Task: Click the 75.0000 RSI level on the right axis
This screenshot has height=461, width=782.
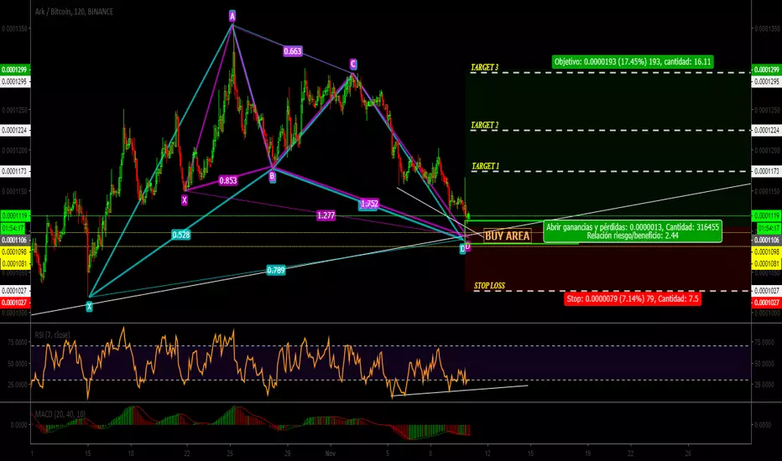Action: click(x=765, y=342)
